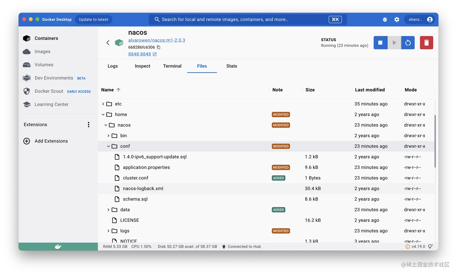Click 'Disk 50.27 GB avail.' status text
Viewport: 457px width, 275px height.
tap(187, 247)
